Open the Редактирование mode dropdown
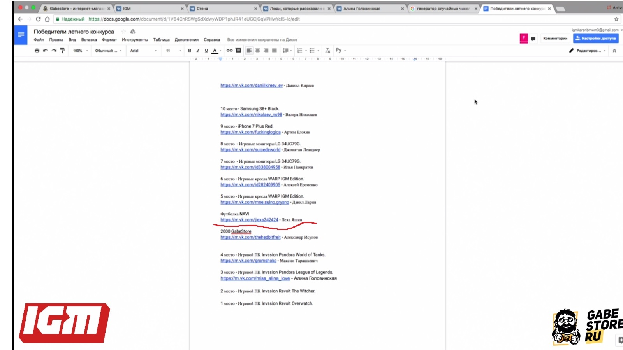Screen dimensions: 623x350 (x=588, y=51)
